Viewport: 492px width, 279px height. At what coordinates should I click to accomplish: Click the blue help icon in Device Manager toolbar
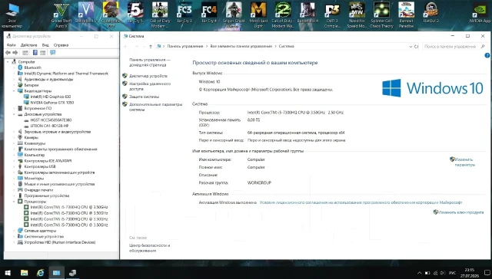pos(35,53)
